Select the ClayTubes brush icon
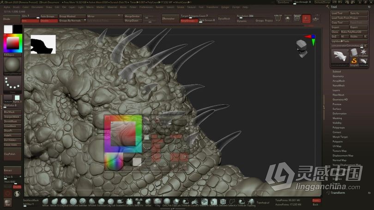Screen dimensions: 374x210 pos(111,201)
